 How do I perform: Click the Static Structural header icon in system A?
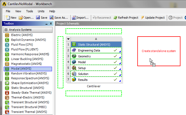74,44
